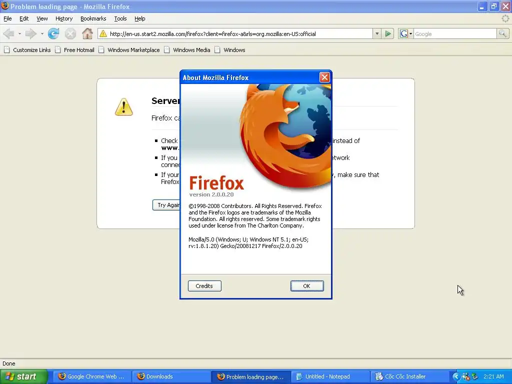
Task: Open the File menu
Action: coord(7,18)
